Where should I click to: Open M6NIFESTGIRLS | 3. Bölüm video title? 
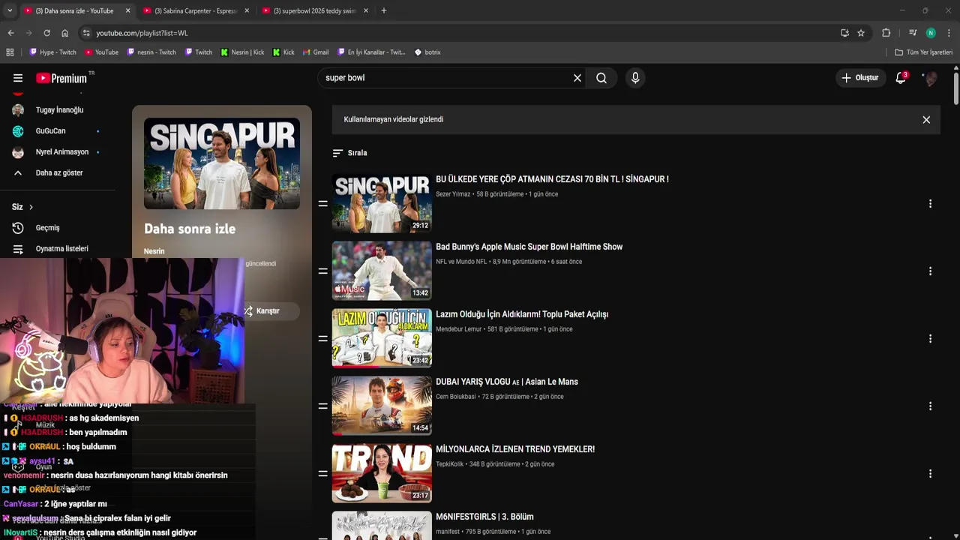484,517
